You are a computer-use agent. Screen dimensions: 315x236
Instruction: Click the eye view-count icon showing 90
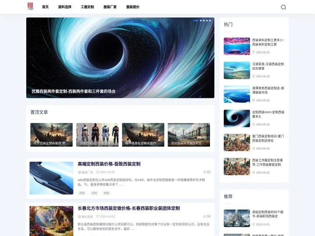point(204,172)
